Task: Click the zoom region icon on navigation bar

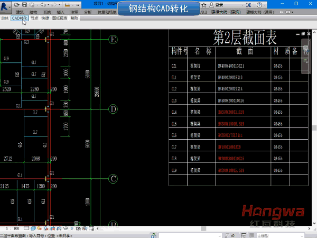Action: click(x=305, y=61)
